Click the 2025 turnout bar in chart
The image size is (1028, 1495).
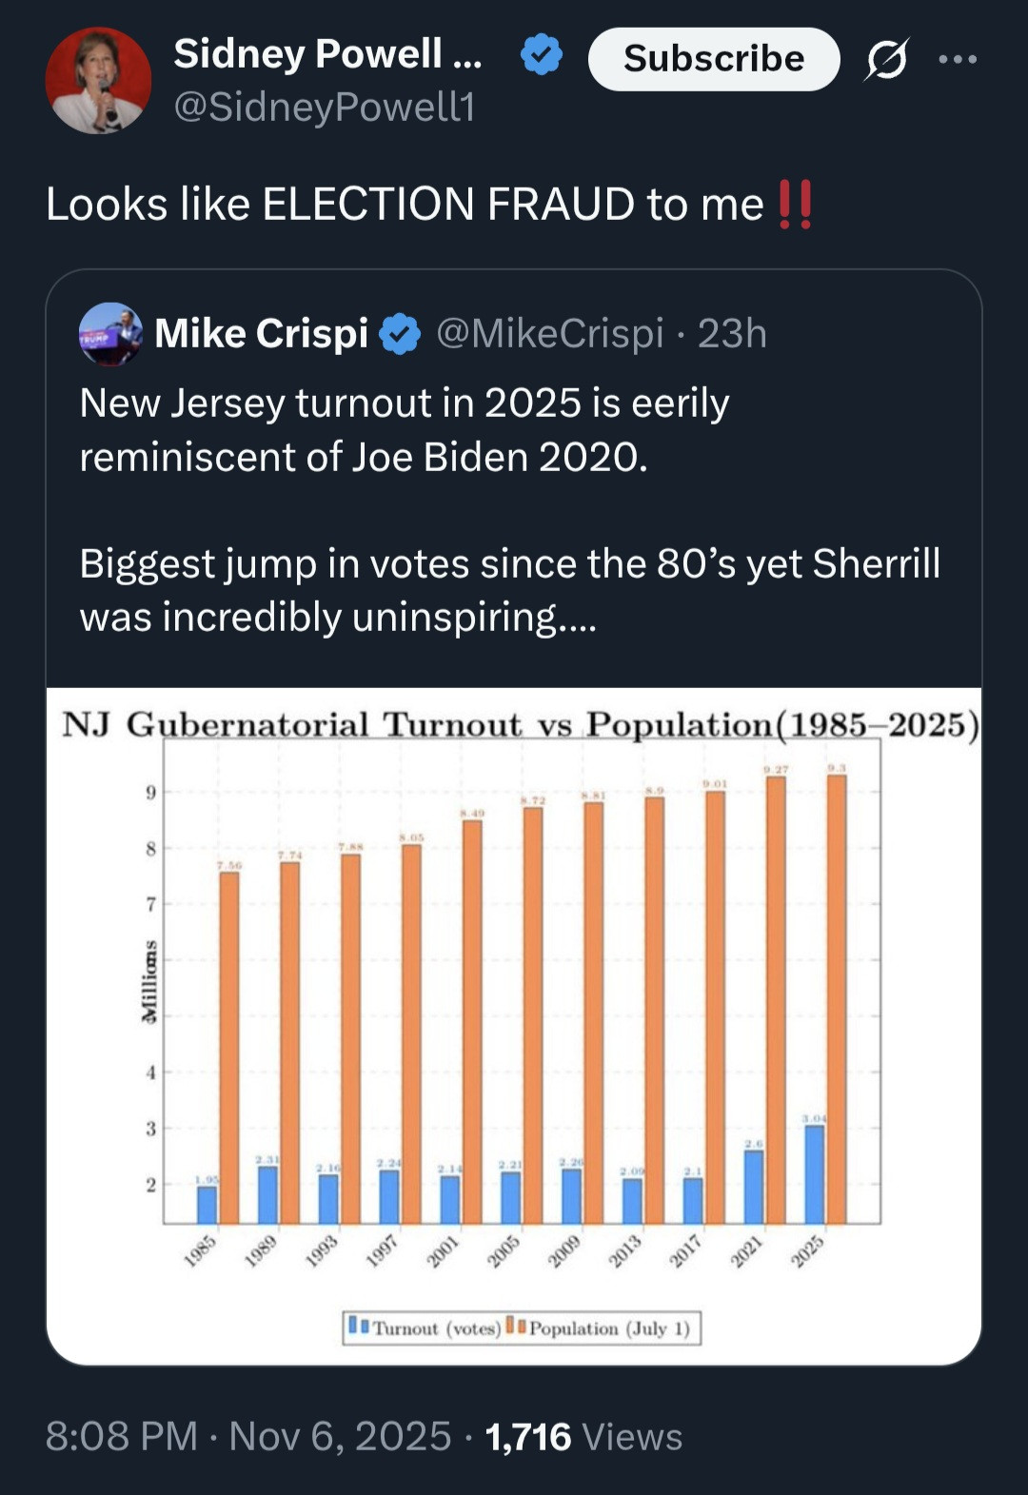[814, 1174]
